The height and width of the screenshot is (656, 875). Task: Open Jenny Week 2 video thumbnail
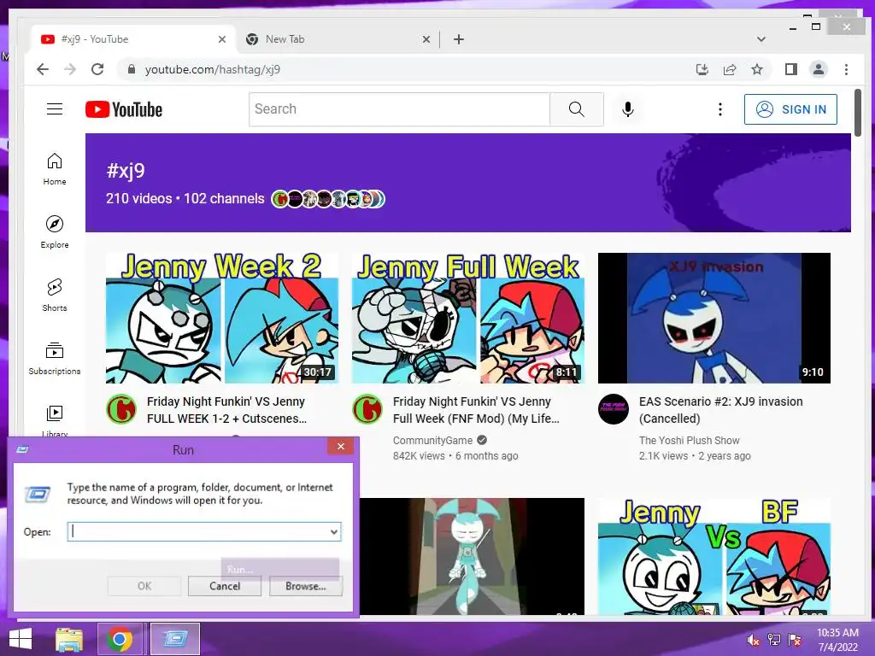[222, 318]
